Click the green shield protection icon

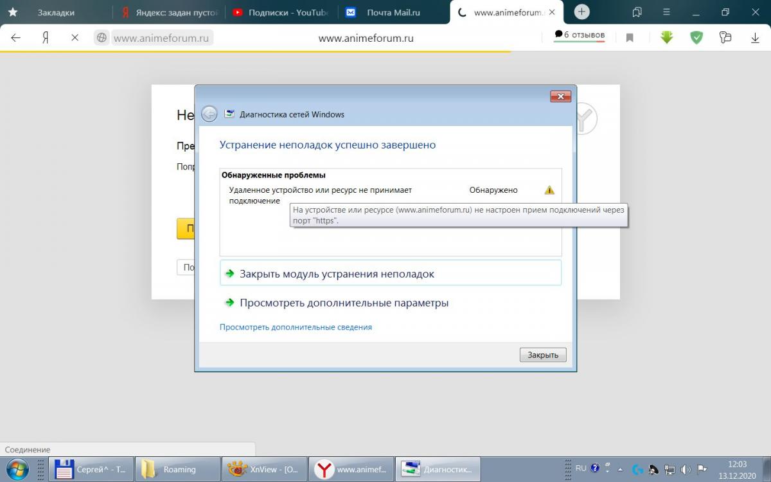pyautogui.click(x=696, y=38)
